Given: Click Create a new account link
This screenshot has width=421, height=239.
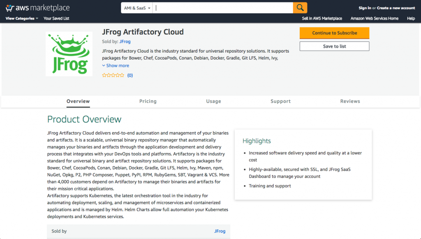Looking at the screenshot, I should tap(396, 8).
